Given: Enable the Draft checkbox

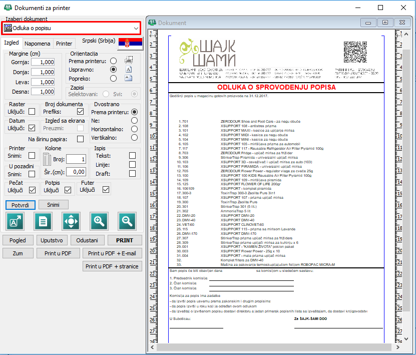Looking at the screenshot, I should (x=132, y=174).
